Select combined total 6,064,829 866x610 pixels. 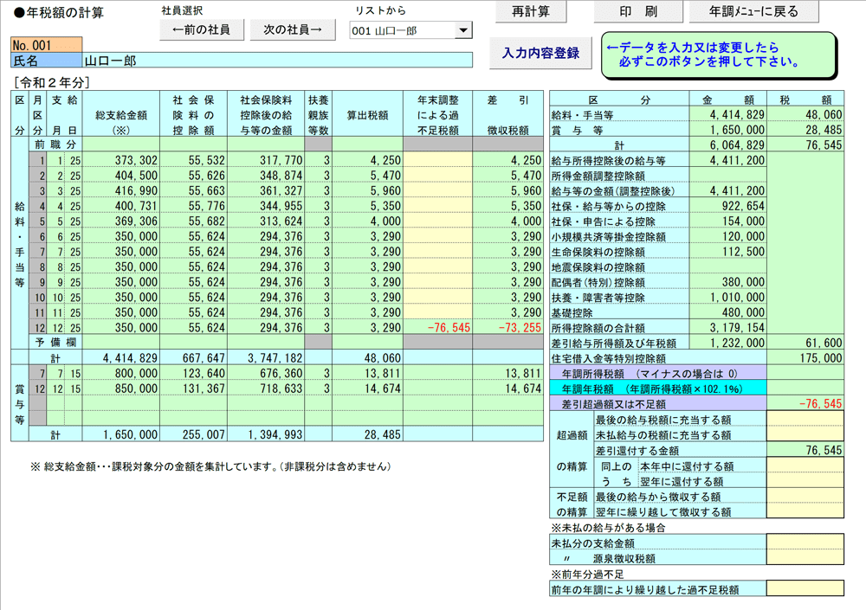728,144
